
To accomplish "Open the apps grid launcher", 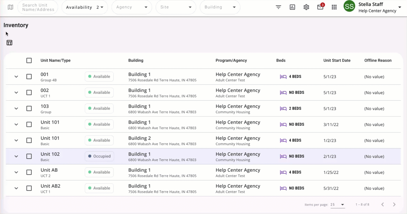I will (334, 7).
